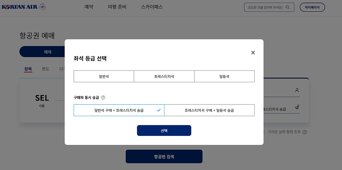Click the 항공편 검색 search button
Screen dimensions: 342x170
(164, 156)
